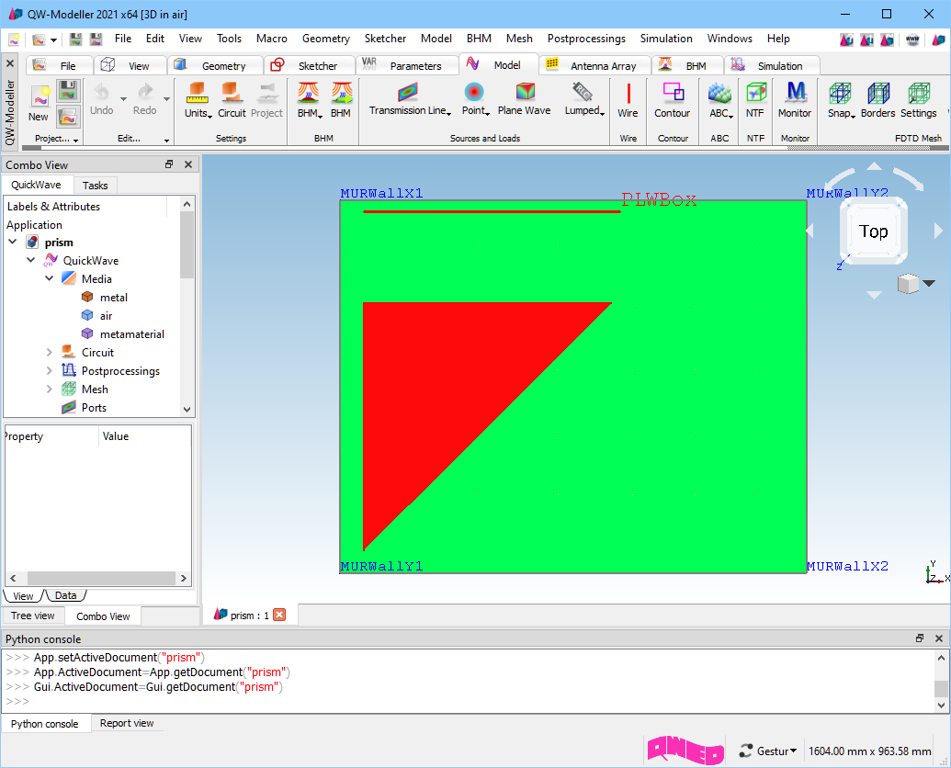951x768 pixels.
Task: Collapse the Media tree node
Action: pos(50,279)
